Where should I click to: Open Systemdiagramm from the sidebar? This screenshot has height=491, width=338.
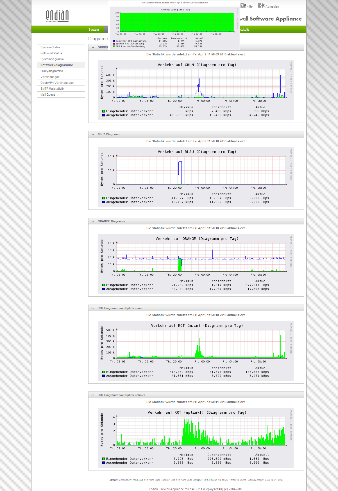(x=52, y=59)
